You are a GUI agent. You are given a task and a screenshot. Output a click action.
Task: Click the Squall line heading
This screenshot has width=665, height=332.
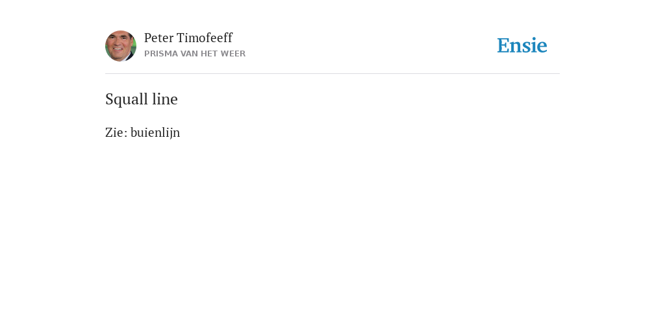(141, 99)
